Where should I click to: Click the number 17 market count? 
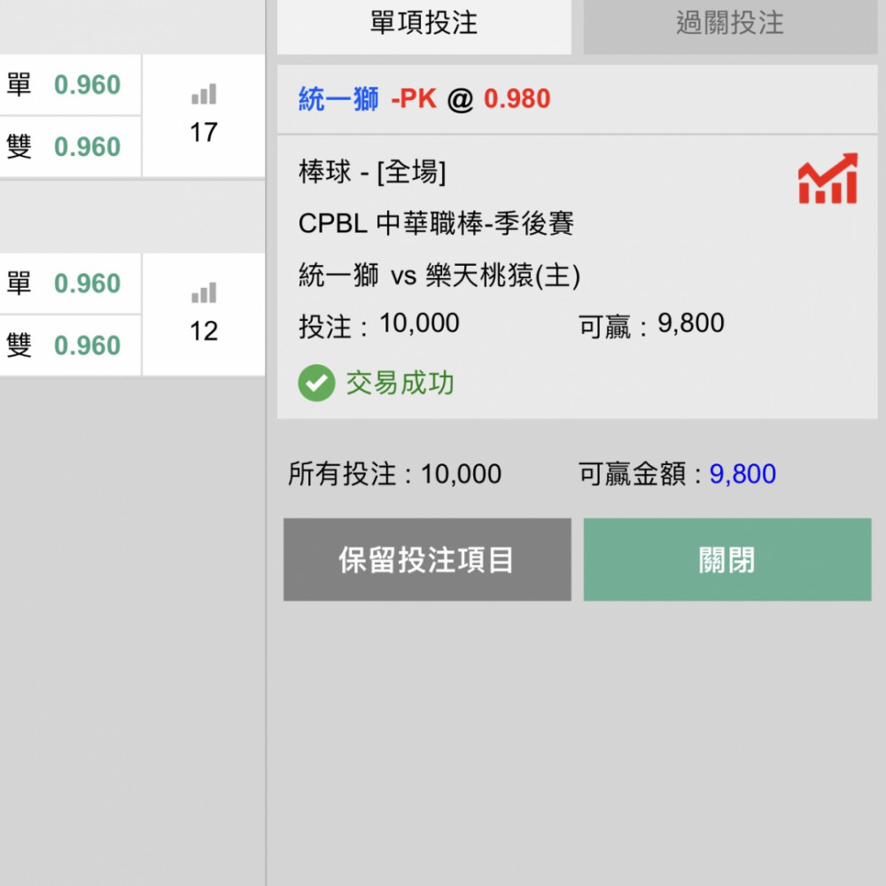204,133
